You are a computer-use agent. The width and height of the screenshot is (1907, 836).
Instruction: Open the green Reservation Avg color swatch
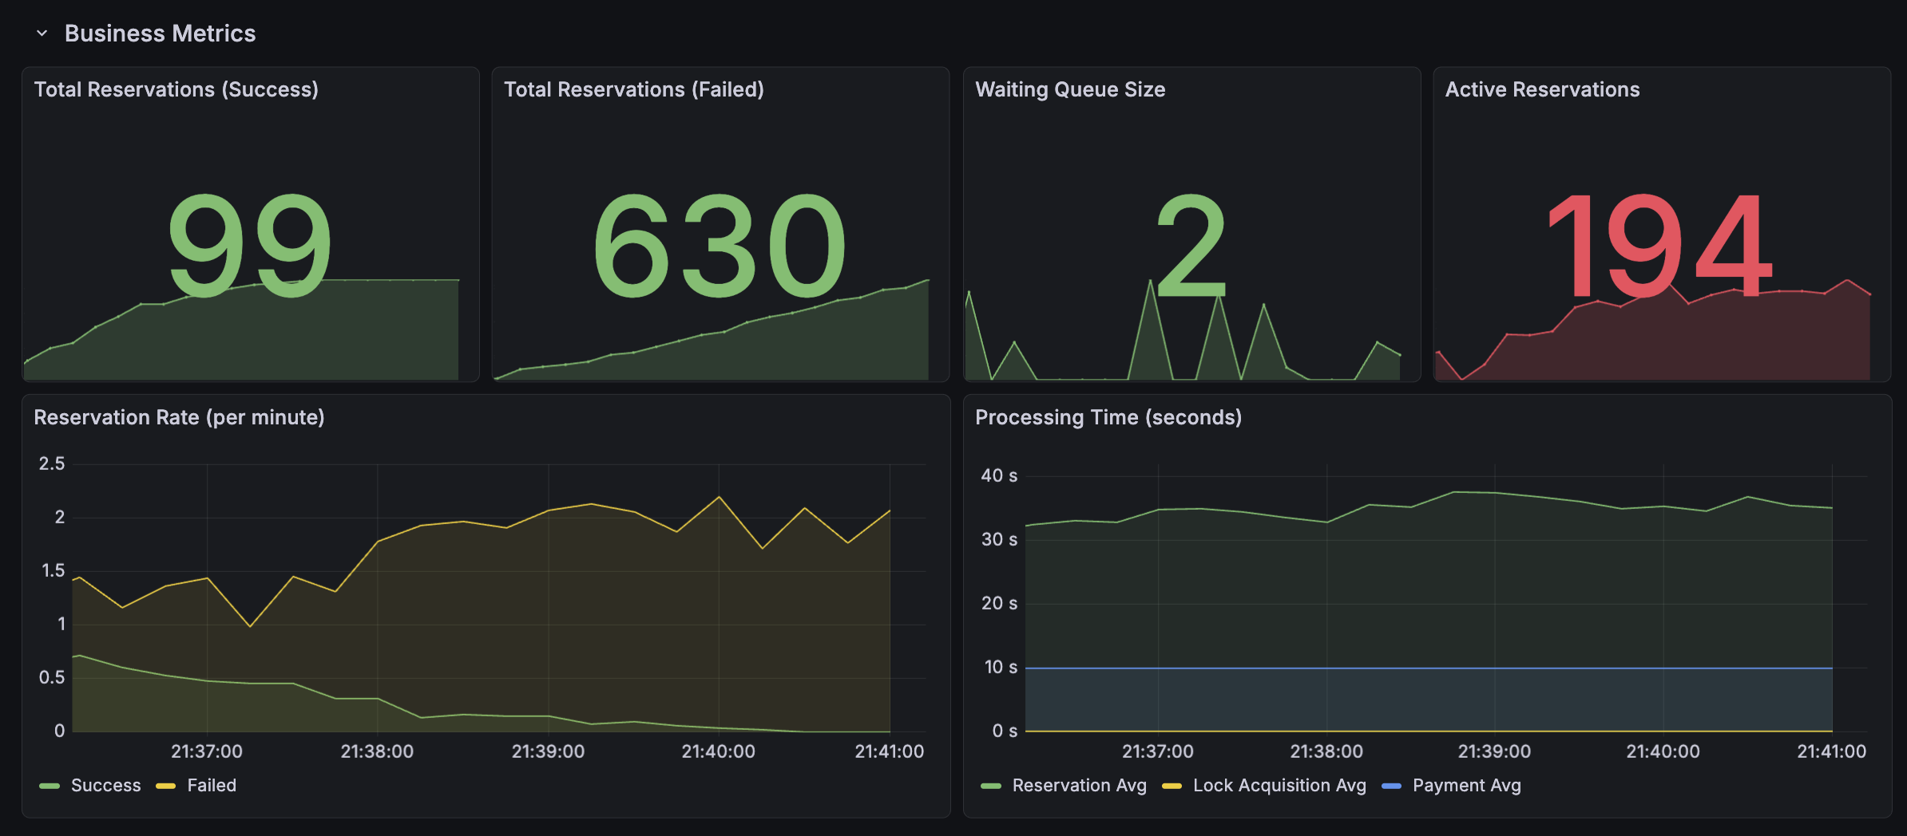(x=991, y=787)
